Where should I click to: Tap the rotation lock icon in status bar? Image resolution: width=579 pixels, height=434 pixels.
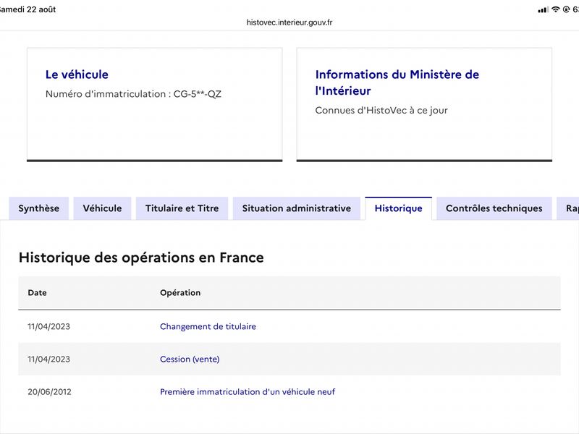pos(566,9)
